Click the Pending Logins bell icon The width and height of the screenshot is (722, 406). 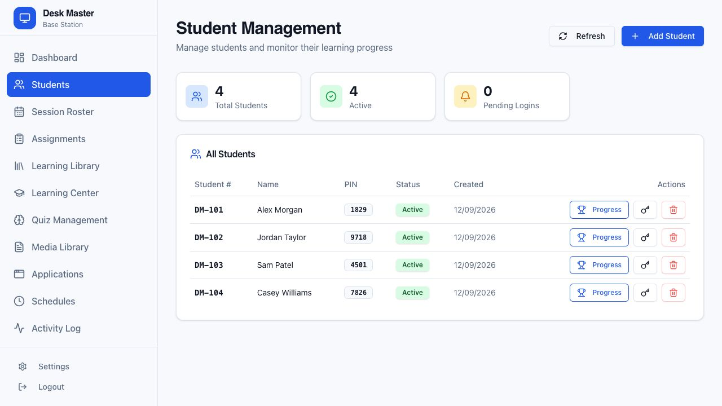tap(465, 96)
